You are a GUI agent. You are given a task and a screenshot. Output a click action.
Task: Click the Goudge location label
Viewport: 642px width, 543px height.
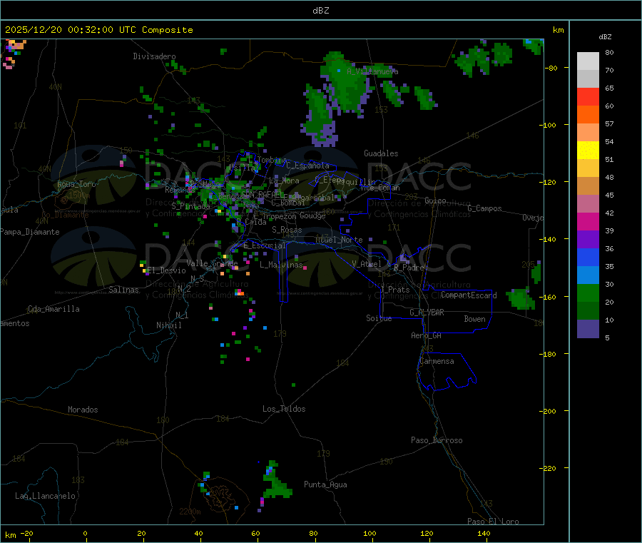tap(312, 215)
